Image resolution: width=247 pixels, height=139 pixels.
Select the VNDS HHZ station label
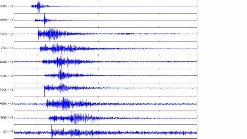tap(6, 104)
